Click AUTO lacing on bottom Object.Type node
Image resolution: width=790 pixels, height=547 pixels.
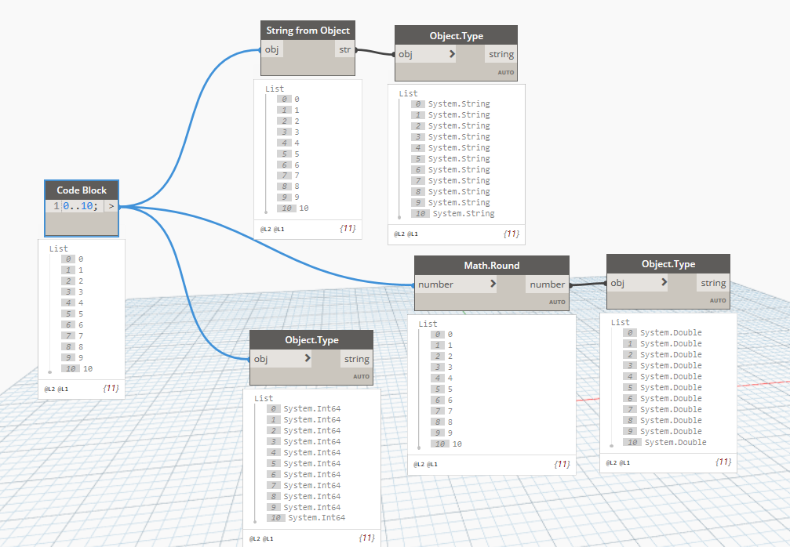click(361, 375)
